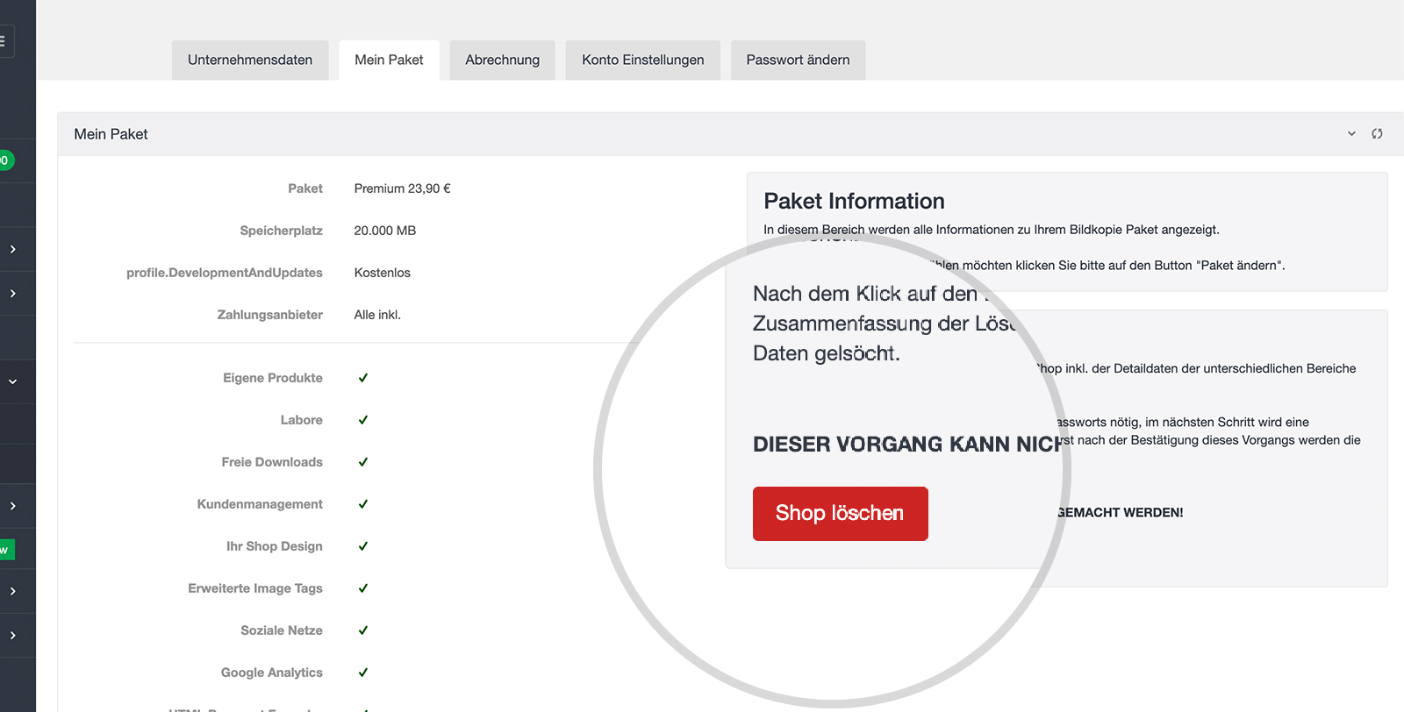The width and height of the screenshot is (1404, 712).
Task: Click the bold GEMACHT WERDEN! warning text
Action: click(x=1121, y=513)
